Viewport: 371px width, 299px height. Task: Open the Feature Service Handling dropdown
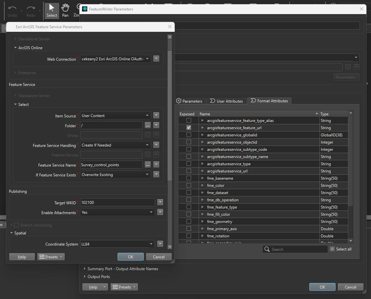tap(115, 145)
